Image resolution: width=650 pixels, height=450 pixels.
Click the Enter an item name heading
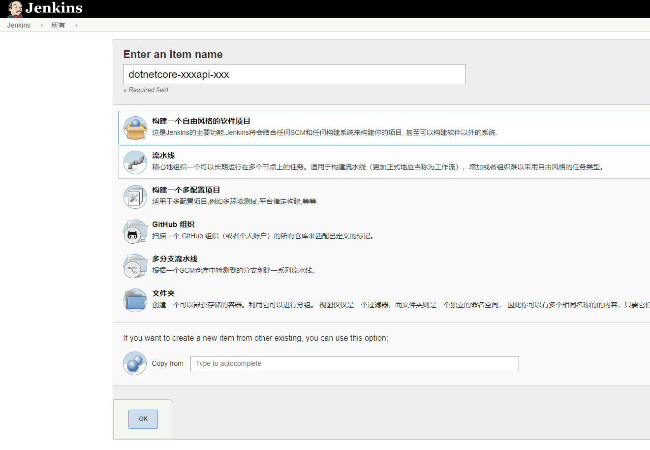(173, 55)
